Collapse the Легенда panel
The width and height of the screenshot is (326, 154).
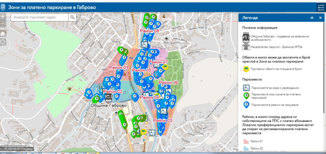click(312, 18)
